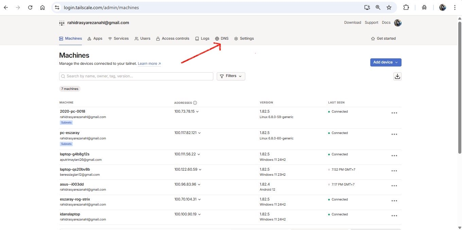Click the Get started link
The image size is (462, 230).
pyautogui.click(x=383, y=39)
